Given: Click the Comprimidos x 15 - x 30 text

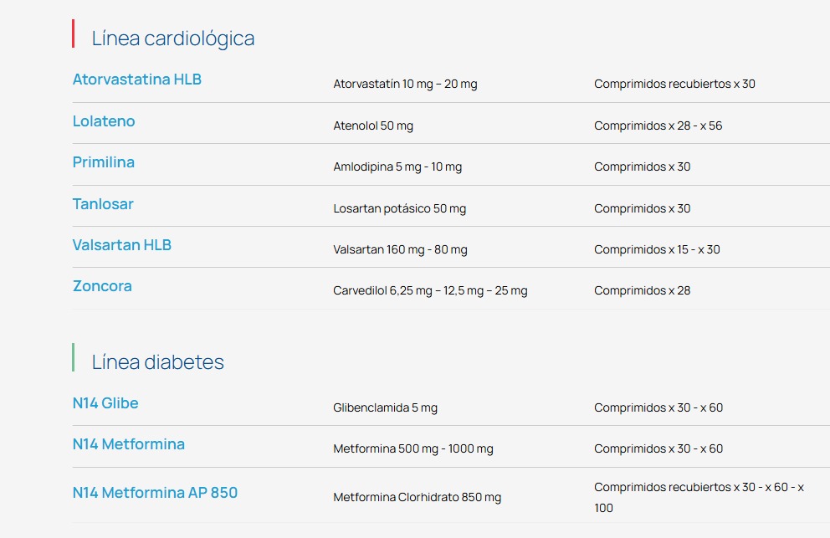Looking at the screenshot, I should 657,250.
